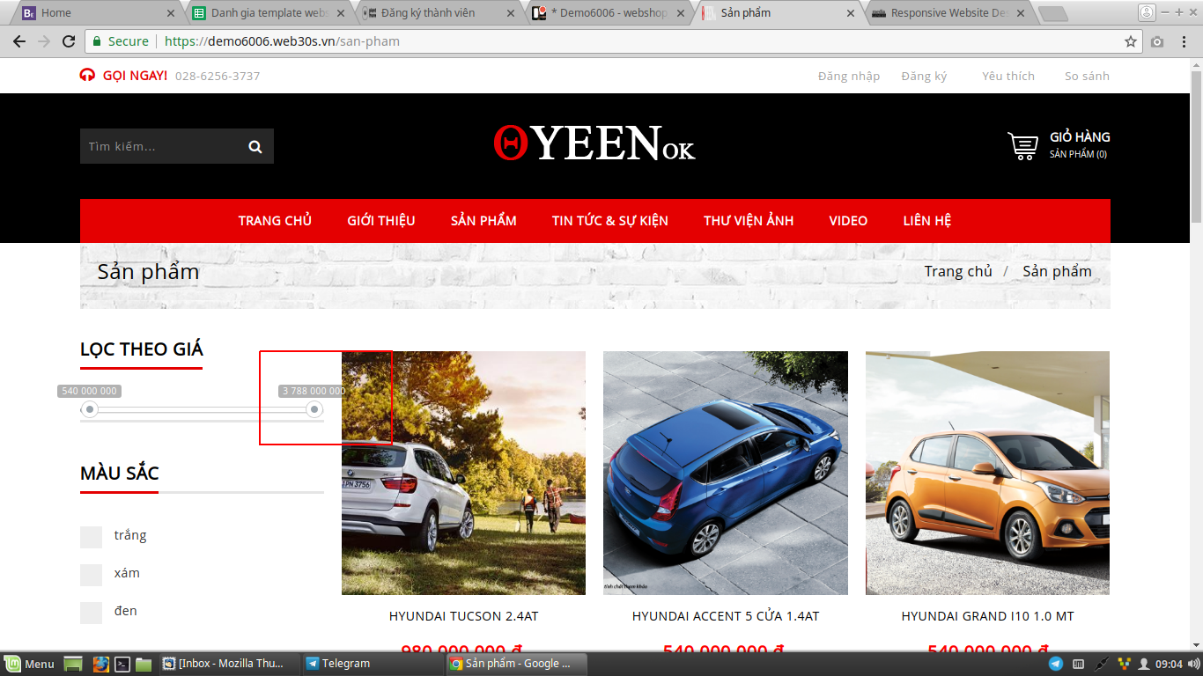
Task: Click the OYEEN OK site logo
Action: [594, 143]
